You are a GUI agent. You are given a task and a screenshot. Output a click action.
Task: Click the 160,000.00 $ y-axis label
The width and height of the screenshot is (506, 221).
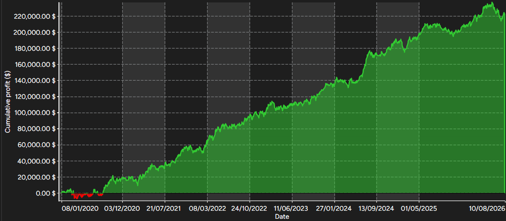point(34,65)
